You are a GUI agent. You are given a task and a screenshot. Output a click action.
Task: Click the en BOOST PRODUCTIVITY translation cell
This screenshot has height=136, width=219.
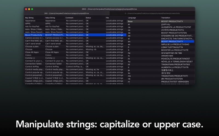click(x=177, y=42)
